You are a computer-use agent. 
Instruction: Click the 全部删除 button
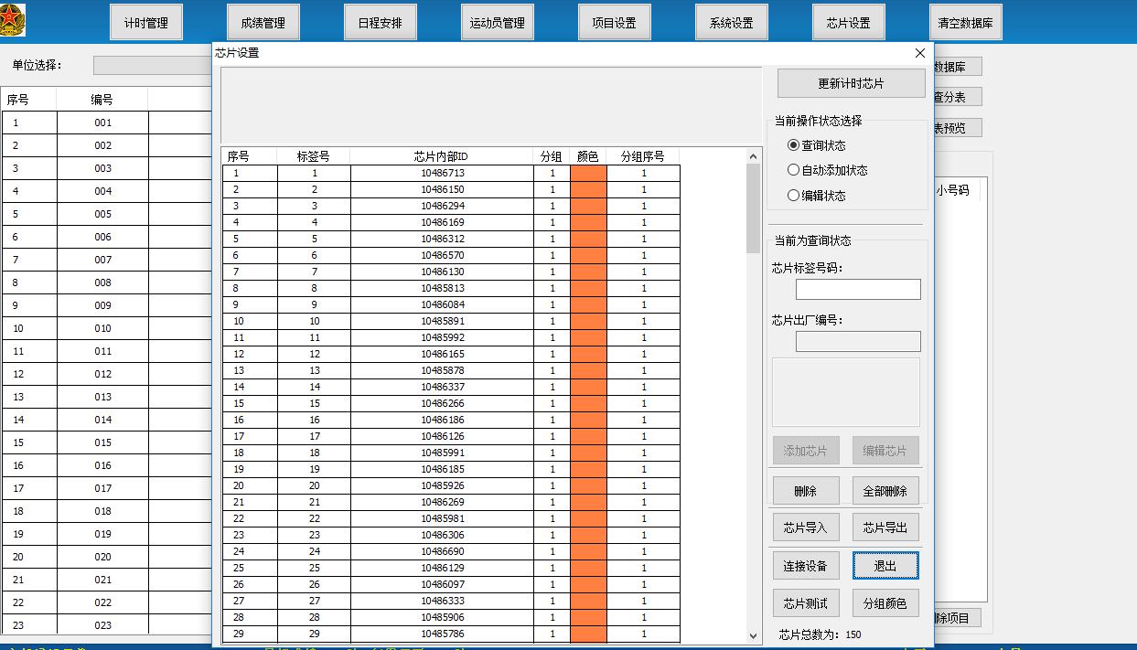tap(885, 491)
